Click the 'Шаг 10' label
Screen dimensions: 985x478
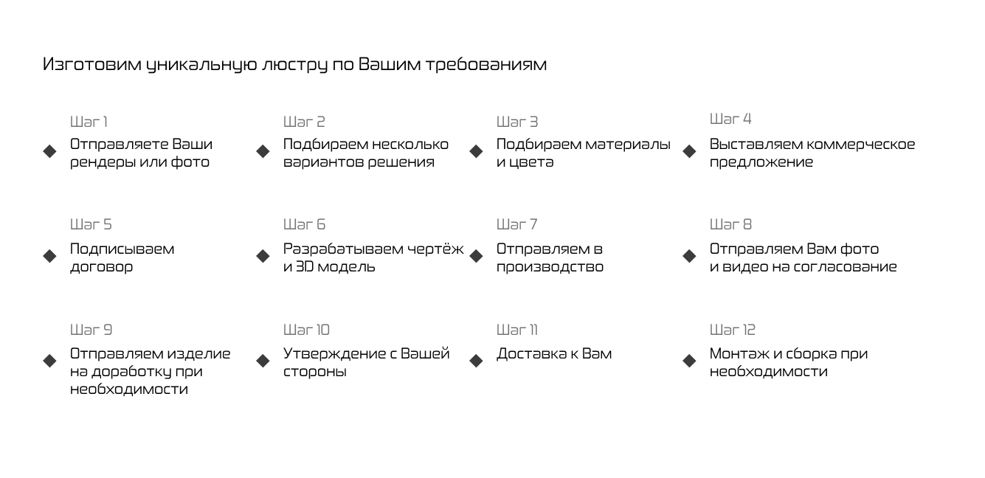[x=307, y=329]
